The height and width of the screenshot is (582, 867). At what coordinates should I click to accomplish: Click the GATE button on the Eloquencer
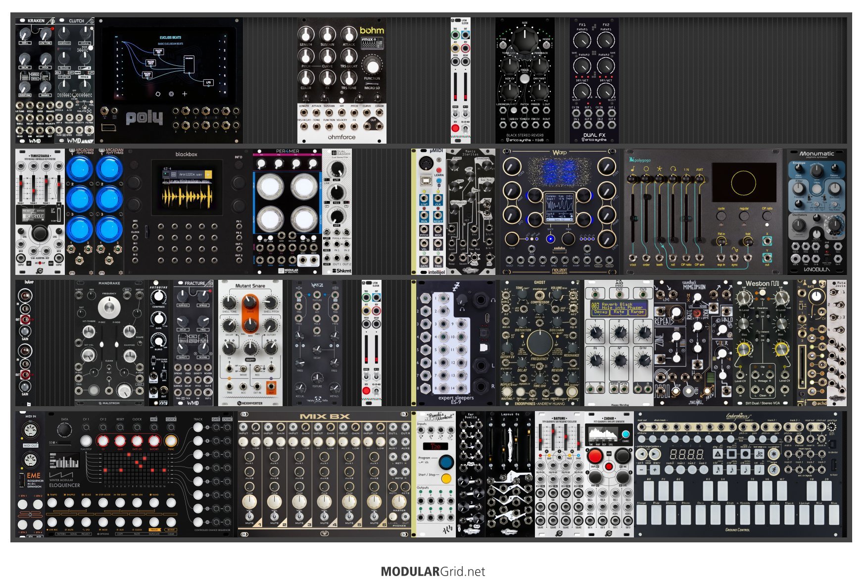coord(120,441)
